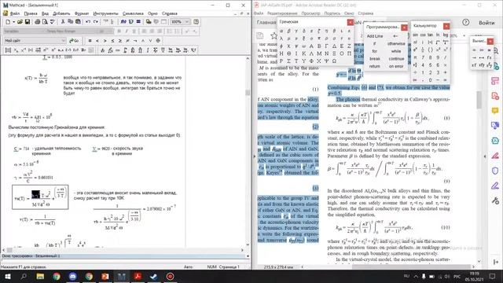Redo action in Mathcad
The height and width of the screenshot is (283, 503).
pos(95,22)
